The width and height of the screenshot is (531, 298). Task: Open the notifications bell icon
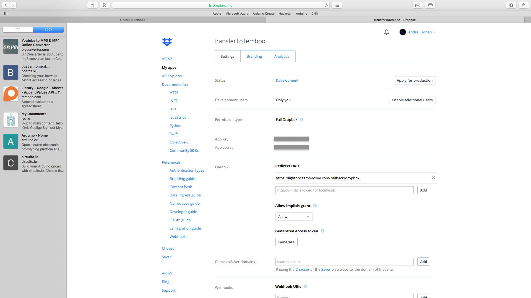(x=386, y=32)
